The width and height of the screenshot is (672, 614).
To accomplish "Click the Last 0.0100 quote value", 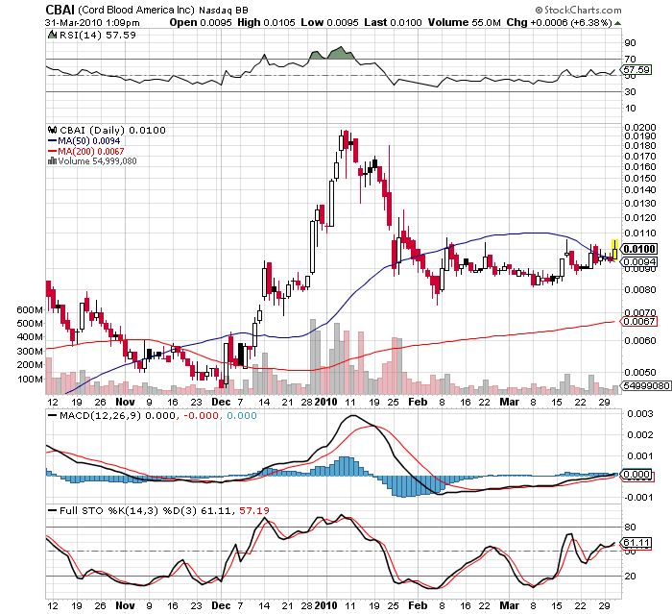I will (x=393, y=23).
